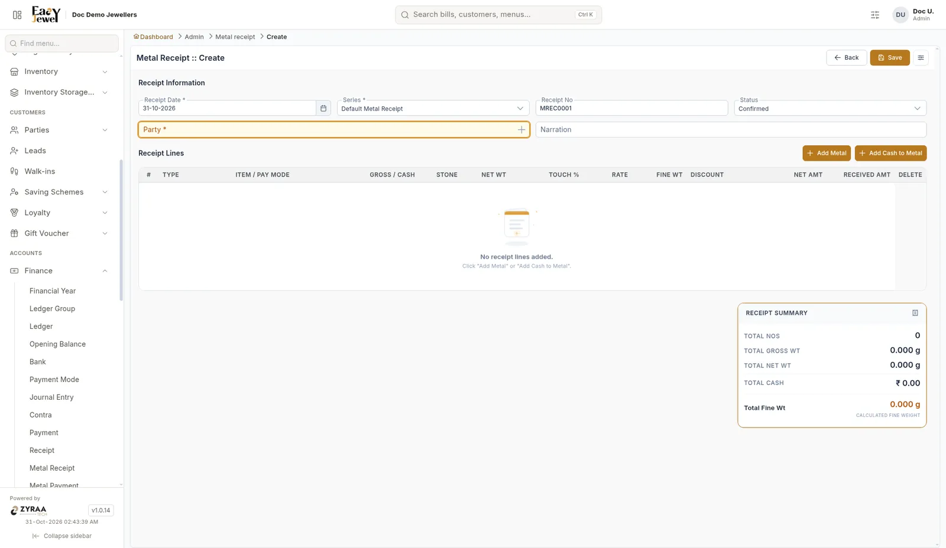Click the Inventory Storage layers icon
The width and height of the screenshot is (946, 548).
14,92
